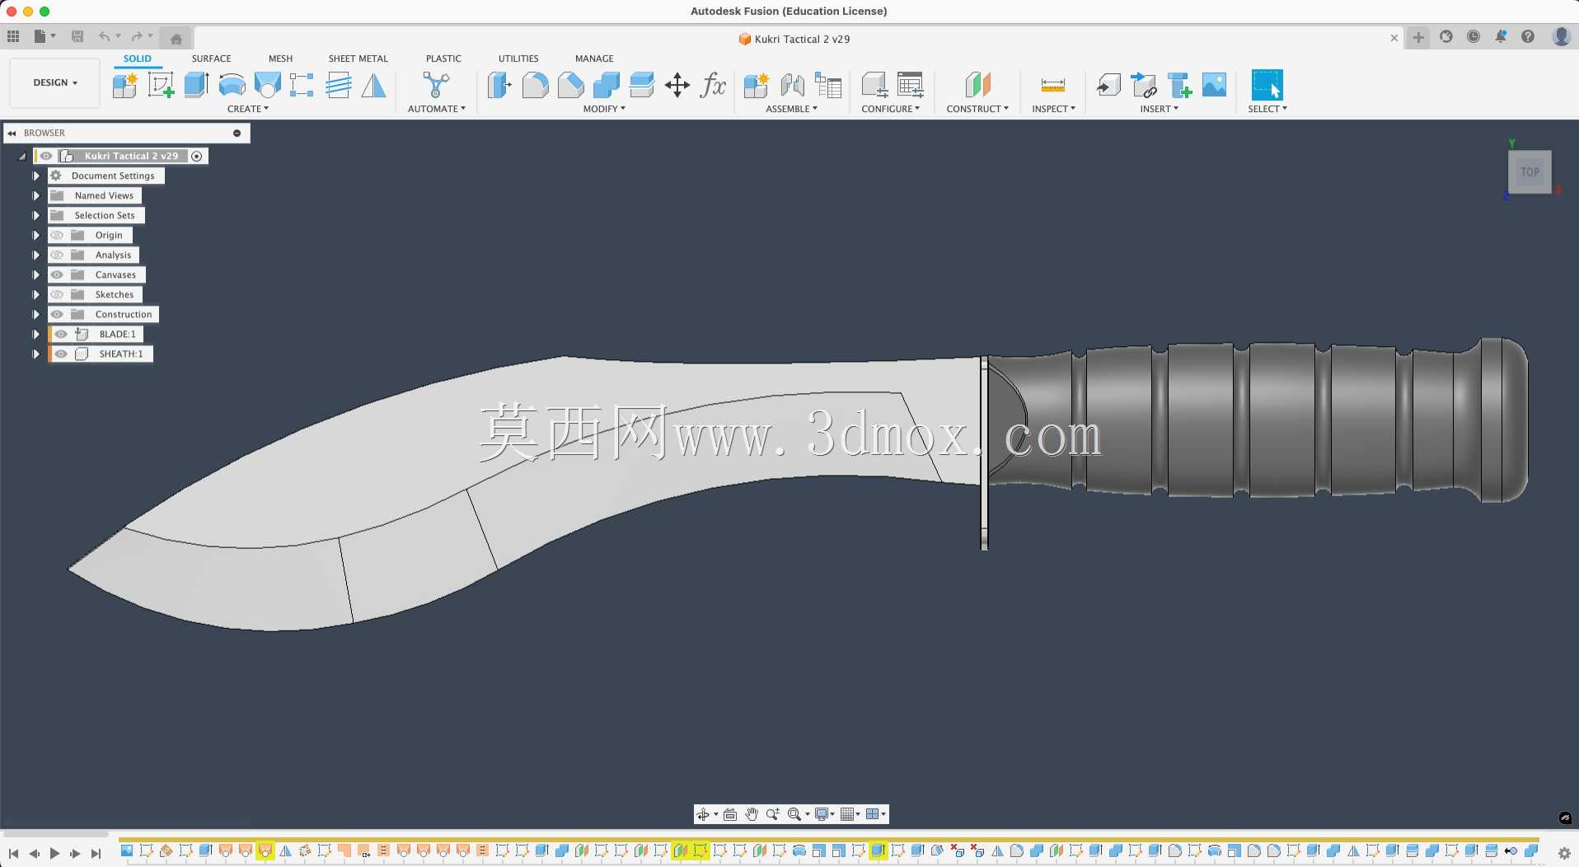
Task: Jump to timeline beginning
Action: click(14, 854)
